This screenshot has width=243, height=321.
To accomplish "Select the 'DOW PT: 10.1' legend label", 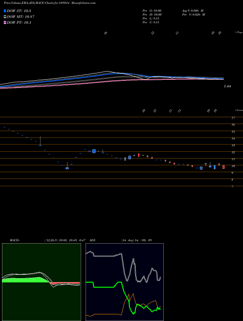I will click(x=19, y=23).
